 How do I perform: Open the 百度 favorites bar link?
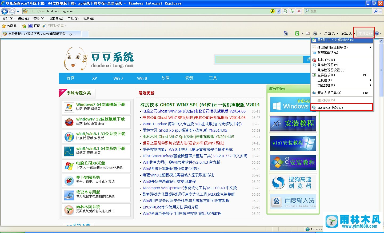pyautogui.click(x=34, y=26)
